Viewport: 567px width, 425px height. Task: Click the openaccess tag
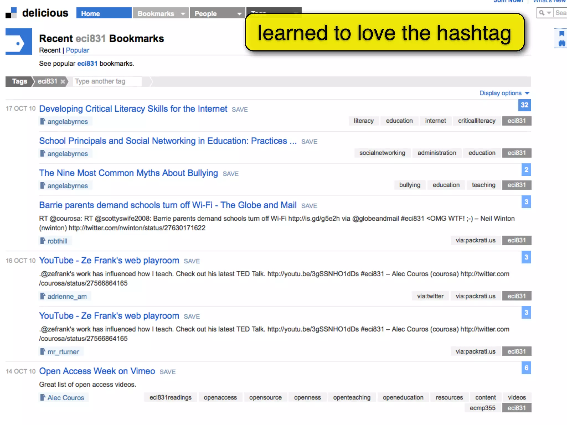(x=220, y=398)
